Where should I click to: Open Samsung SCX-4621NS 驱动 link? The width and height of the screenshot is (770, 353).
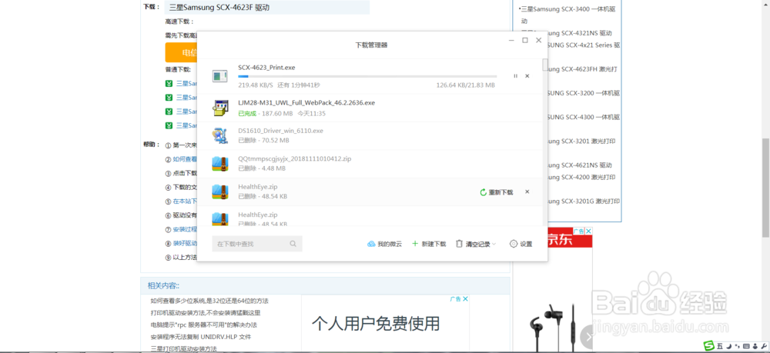click(x=580, y=165)
